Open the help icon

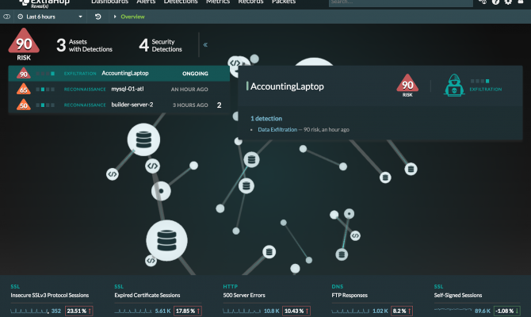[x=495, y=2]
